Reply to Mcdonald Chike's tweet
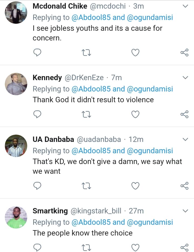The width and height of the screenshot is (194, 252). point(37,52)
